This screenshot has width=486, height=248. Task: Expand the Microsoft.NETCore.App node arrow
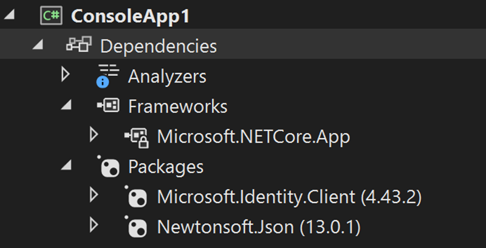pos(94,135)
